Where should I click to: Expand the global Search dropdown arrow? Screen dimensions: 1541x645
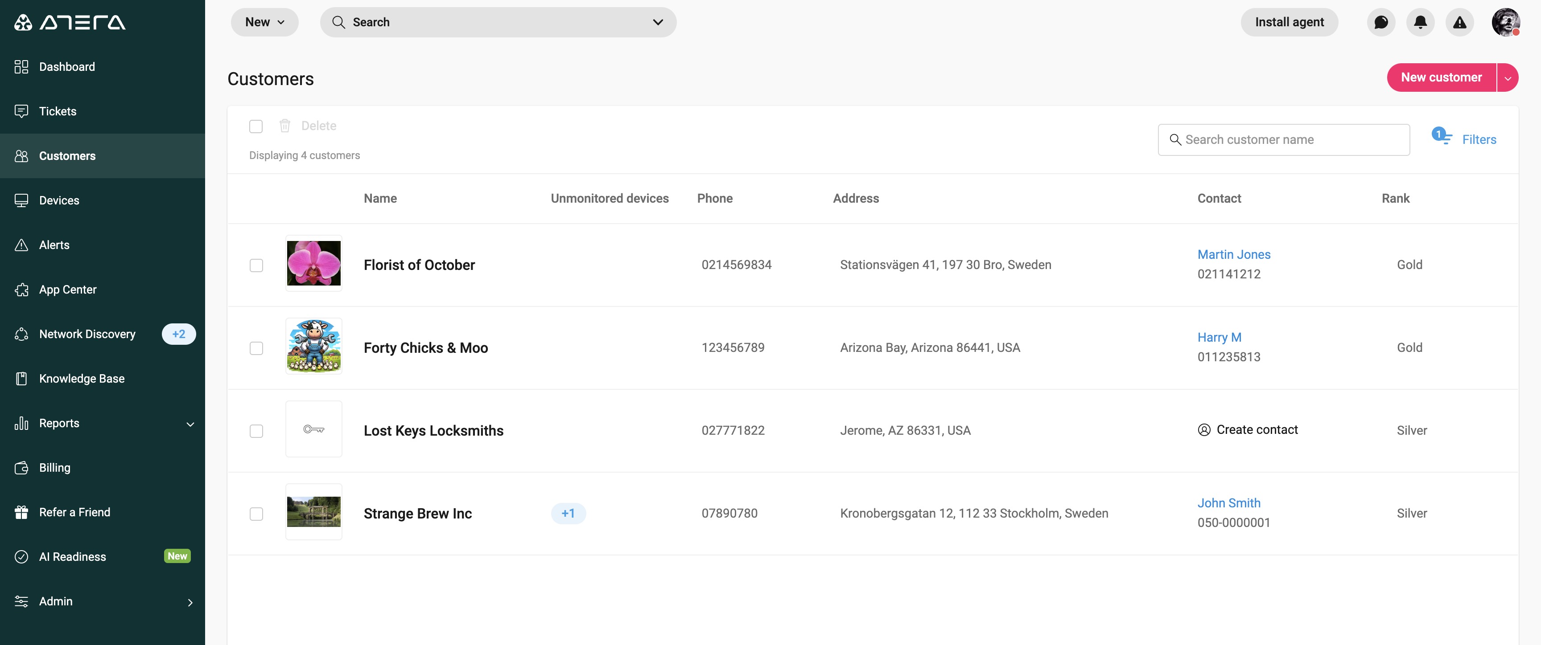657,22
